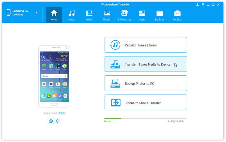Start Backup Photos to PC
This screenshot has height=142, width=226.
point(146,84)
